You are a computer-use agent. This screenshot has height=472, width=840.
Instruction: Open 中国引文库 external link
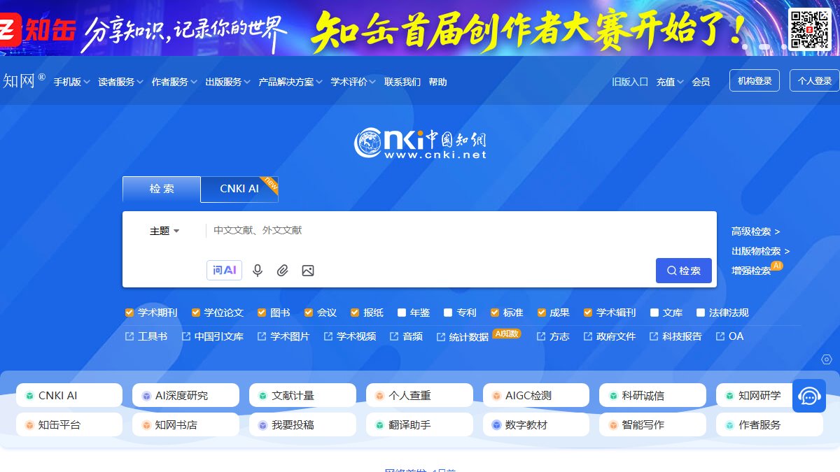point(212,336)
